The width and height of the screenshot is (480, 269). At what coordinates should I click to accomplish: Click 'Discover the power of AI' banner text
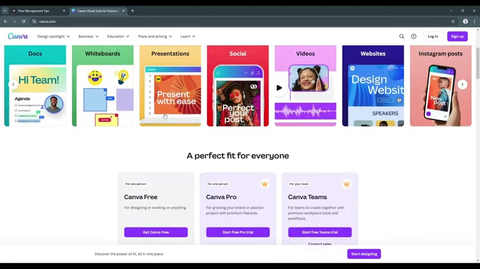coord(129,254)
